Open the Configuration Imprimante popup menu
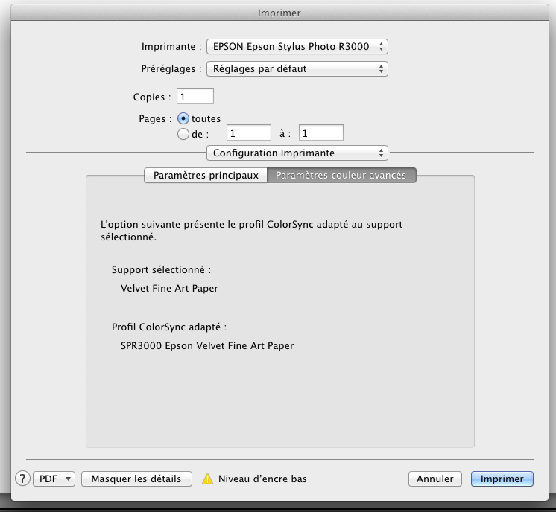The height and width of the screenshot is (512, 556). tap(297, 153)
